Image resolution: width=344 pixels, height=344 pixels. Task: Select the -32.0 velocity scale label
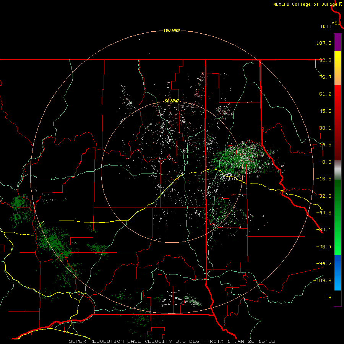click(324, 196)
